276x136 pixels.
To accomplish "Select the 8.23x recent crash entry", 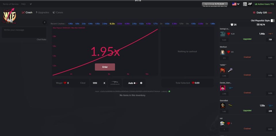I will (x=112, y=24).
